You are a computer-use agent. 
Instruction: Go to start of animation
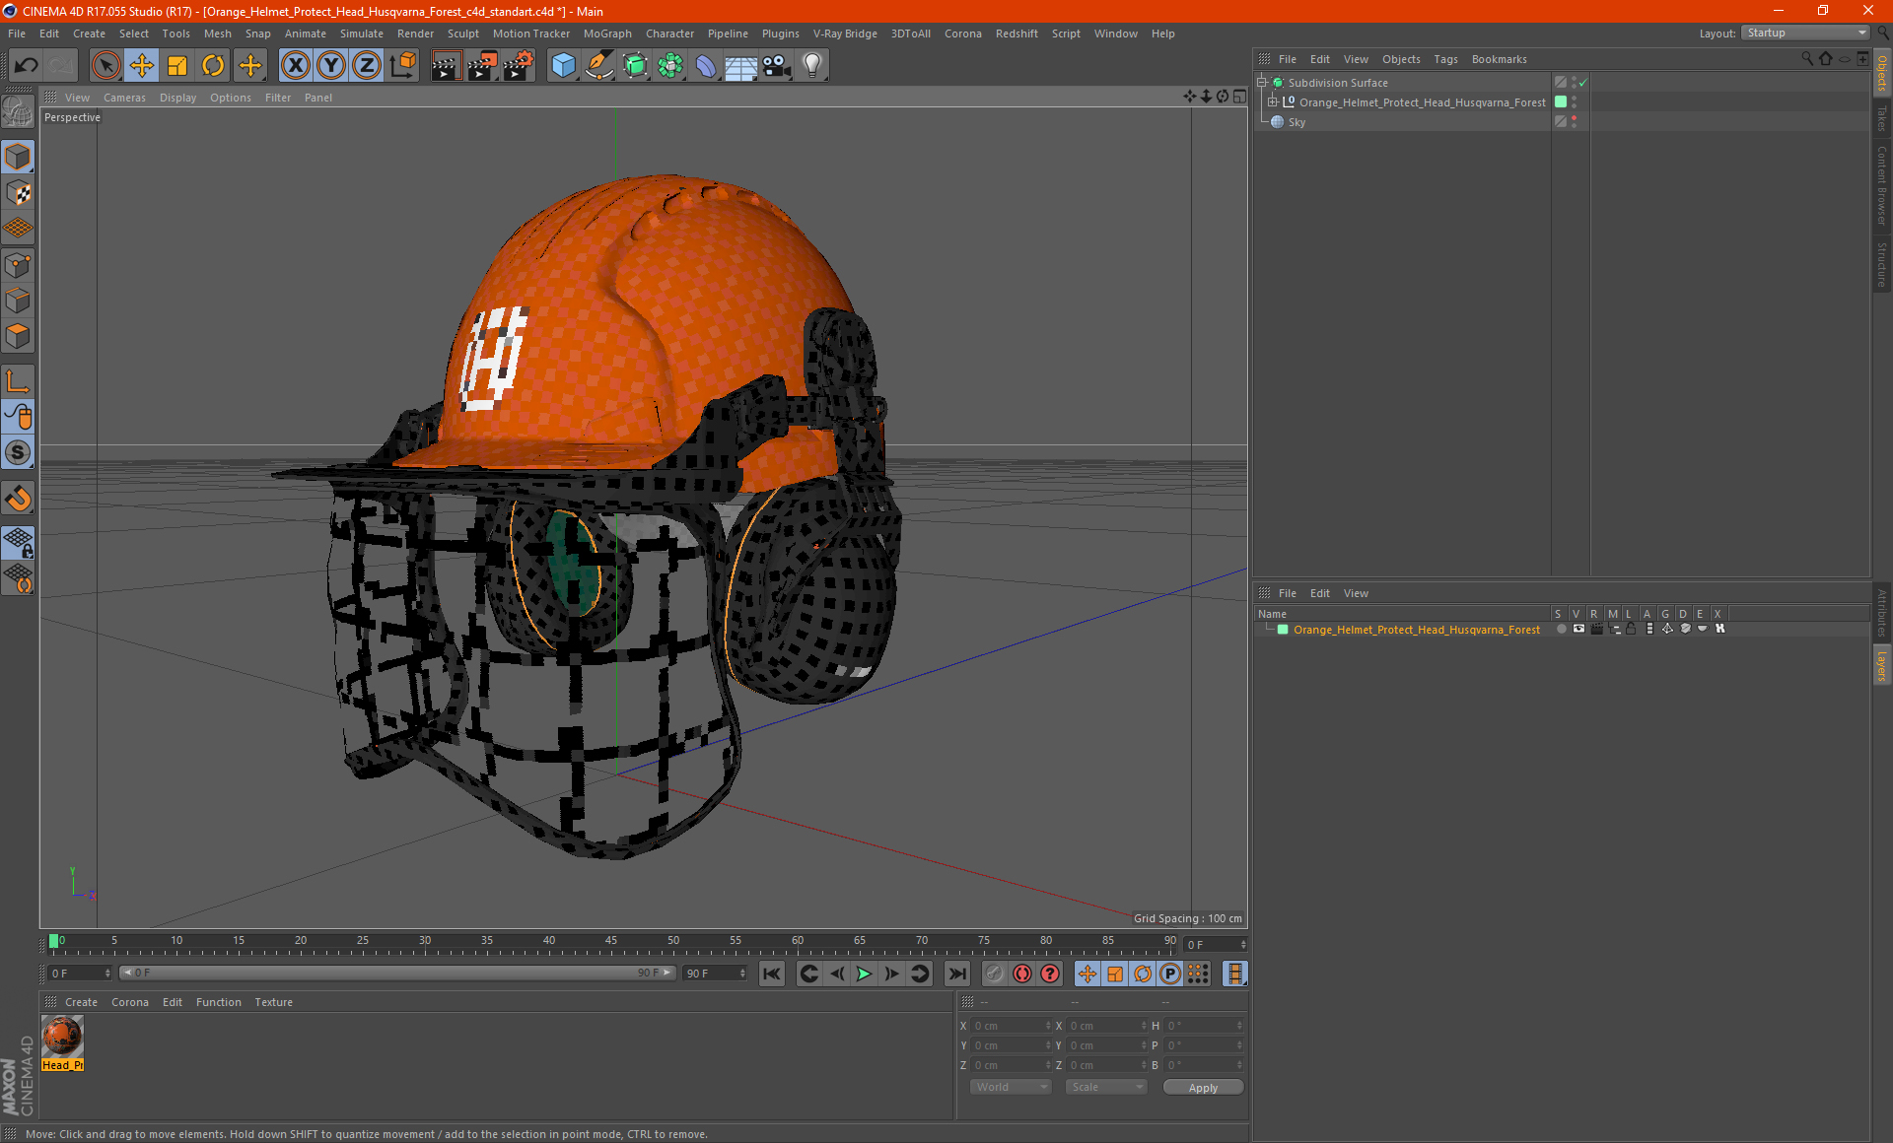point(772,974)
